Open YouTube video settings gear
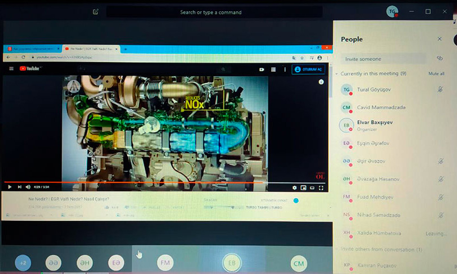457x274 pixels. point(294,187)
